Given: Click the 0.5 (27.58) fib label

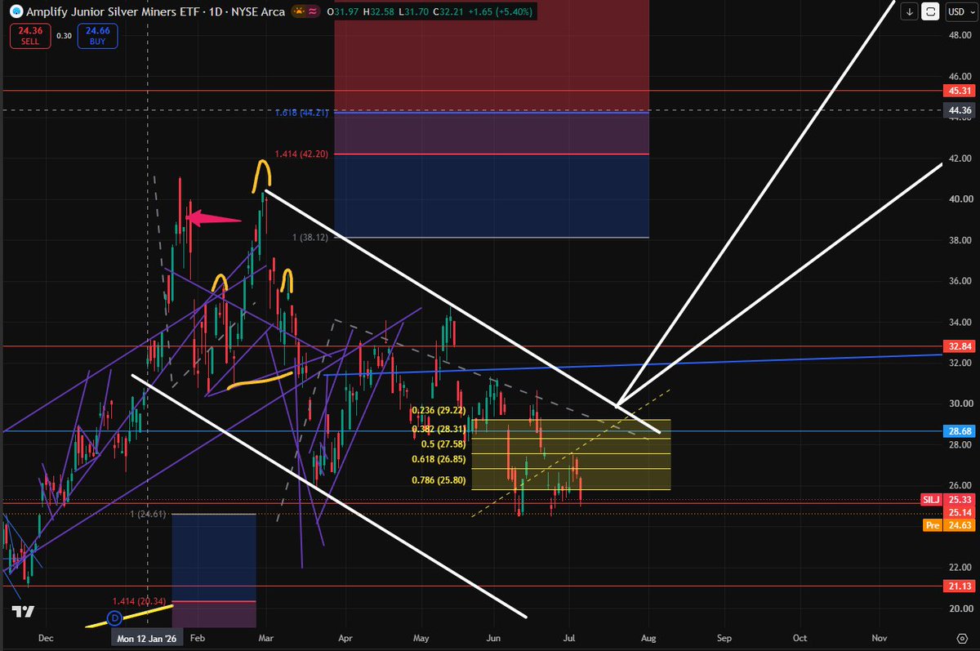Looking at the screenshot, I should [x=442, y=443].
